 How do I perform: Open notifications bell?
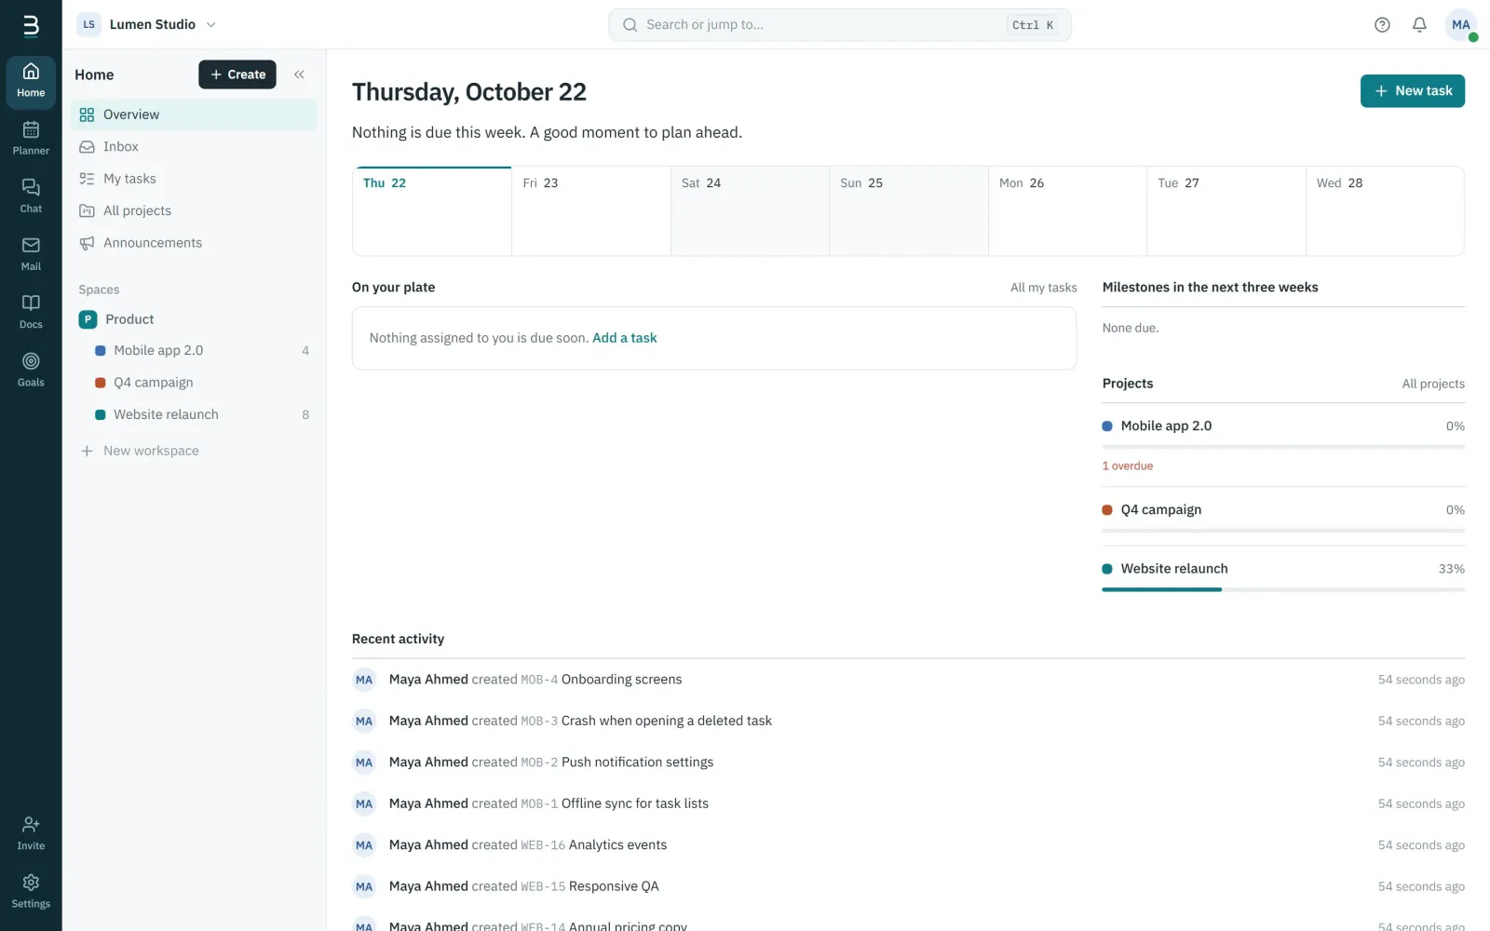click(1419, 25)
